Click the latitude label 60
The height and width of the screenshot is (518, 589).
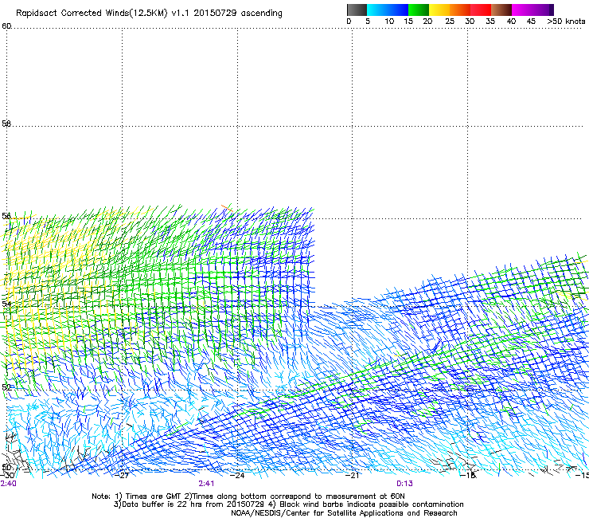(x=6, y=26)
